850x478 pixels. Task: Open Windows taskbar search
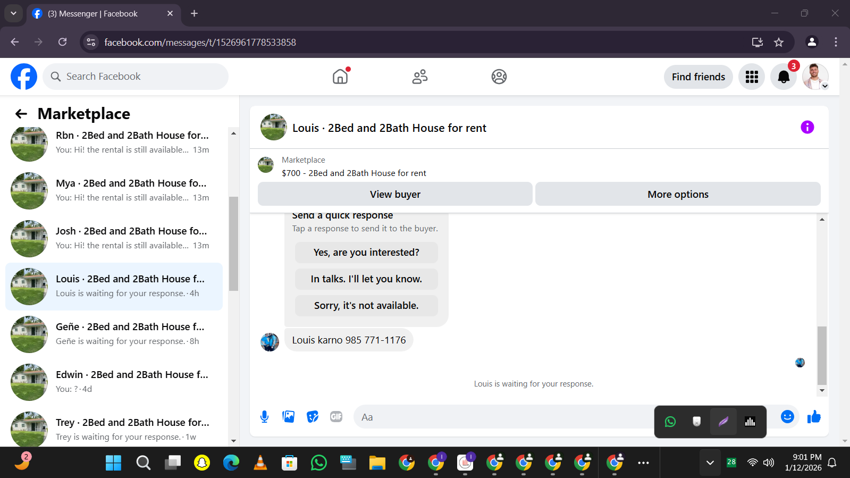pyautogui.click(x=143, y=463)
